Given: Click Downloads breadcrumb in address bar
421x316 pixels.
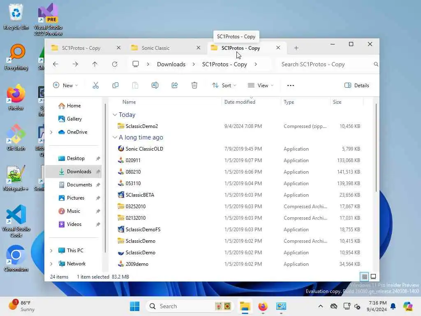Looking at the screenshot, I should [171, 64].
